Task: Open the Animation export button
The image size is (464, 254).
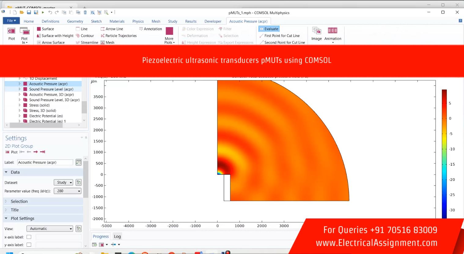Action: [x=333, y=35]
